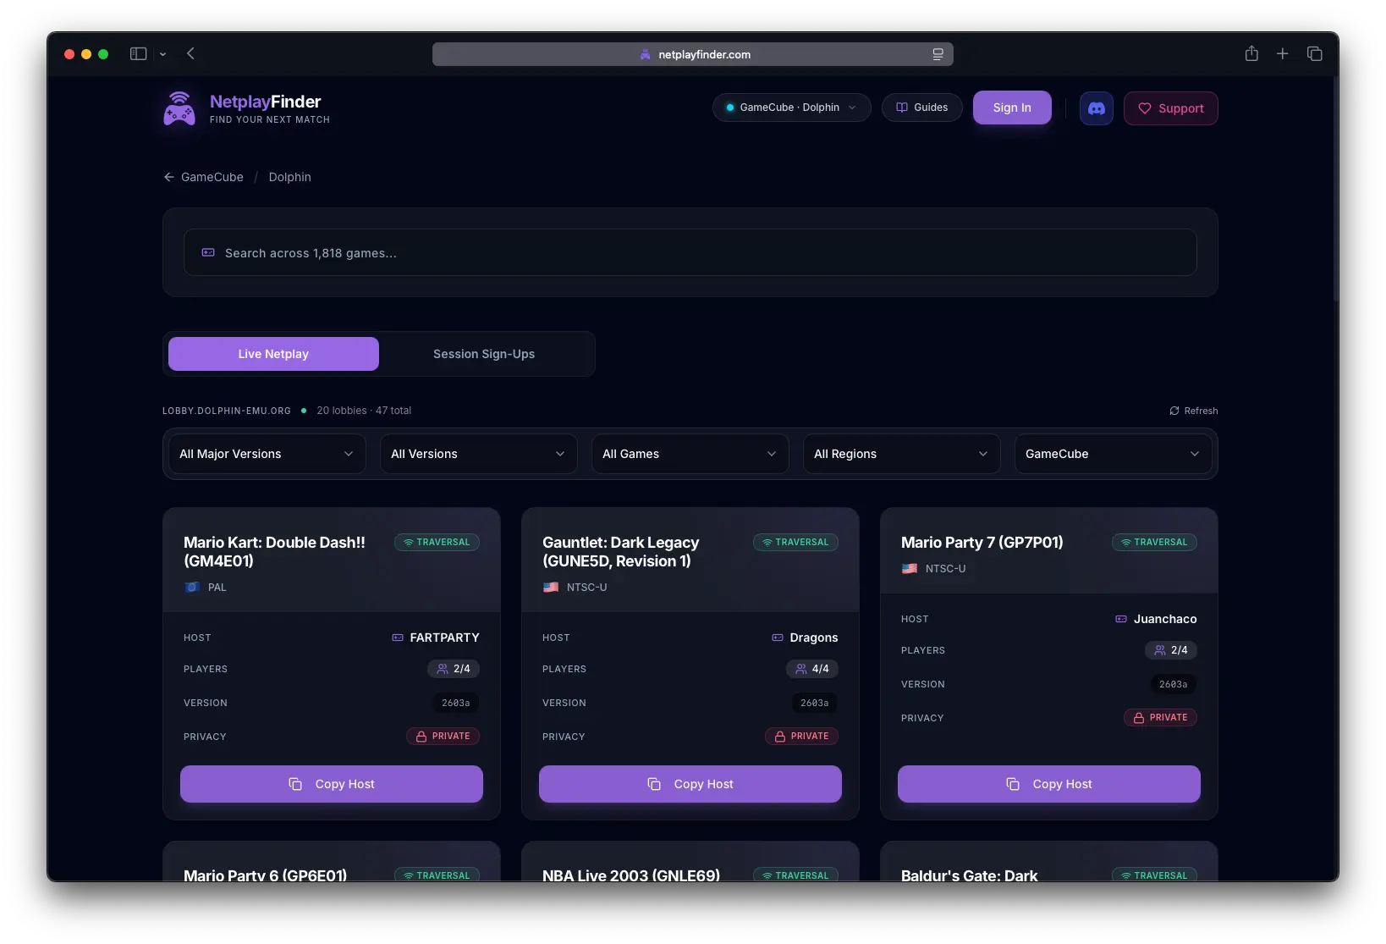Switch to the Session Sign-Ups tab
The image size is (1386, 944).
point(484,354)
